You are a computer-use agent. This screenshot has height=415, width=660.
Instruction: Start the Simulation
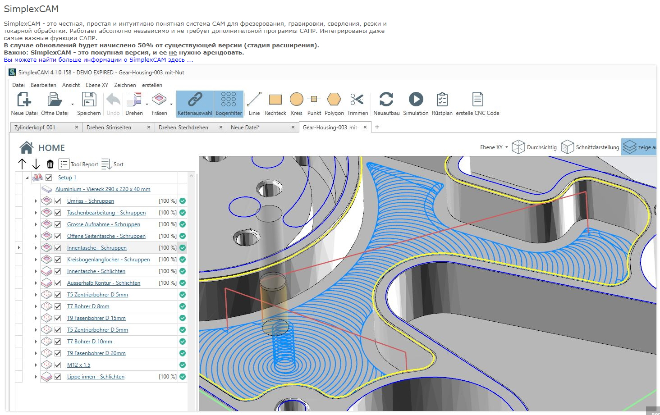(x=416, y=104)
